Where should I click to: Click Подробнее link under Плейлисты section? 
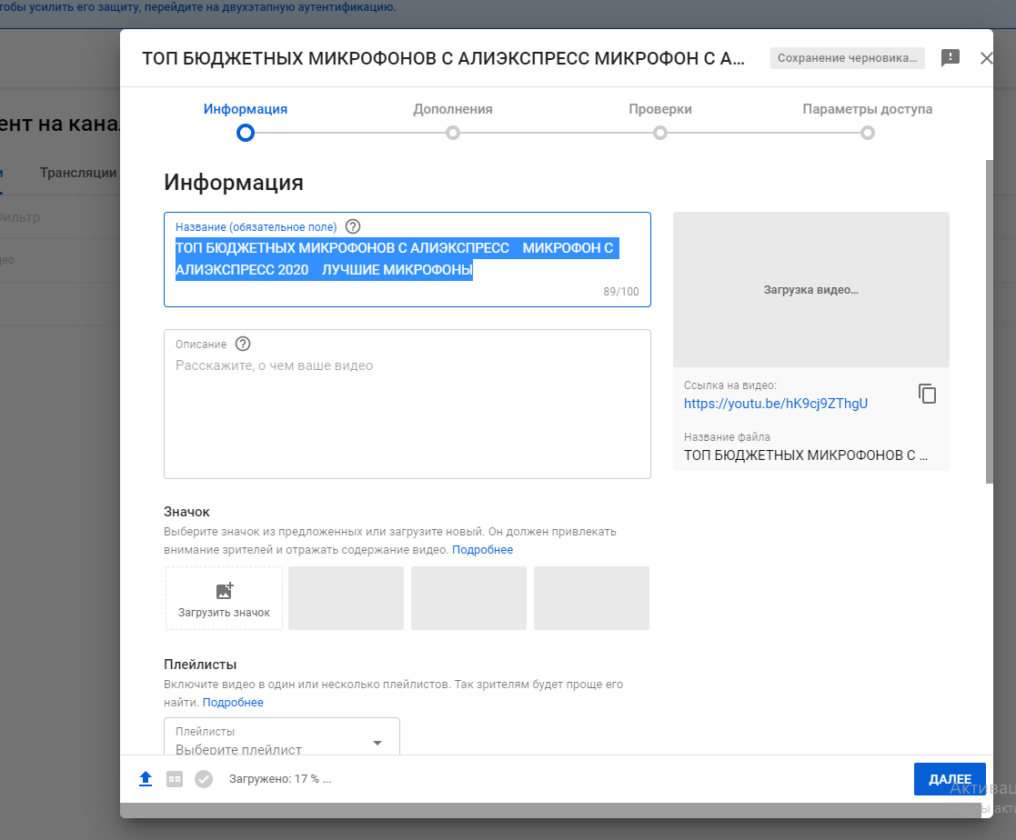pyautogui.click(x=233, y=703)
